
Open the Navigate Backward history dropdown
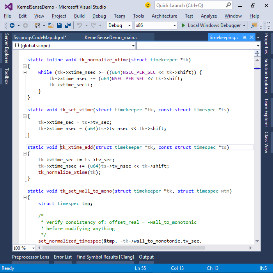click(19, 25)
